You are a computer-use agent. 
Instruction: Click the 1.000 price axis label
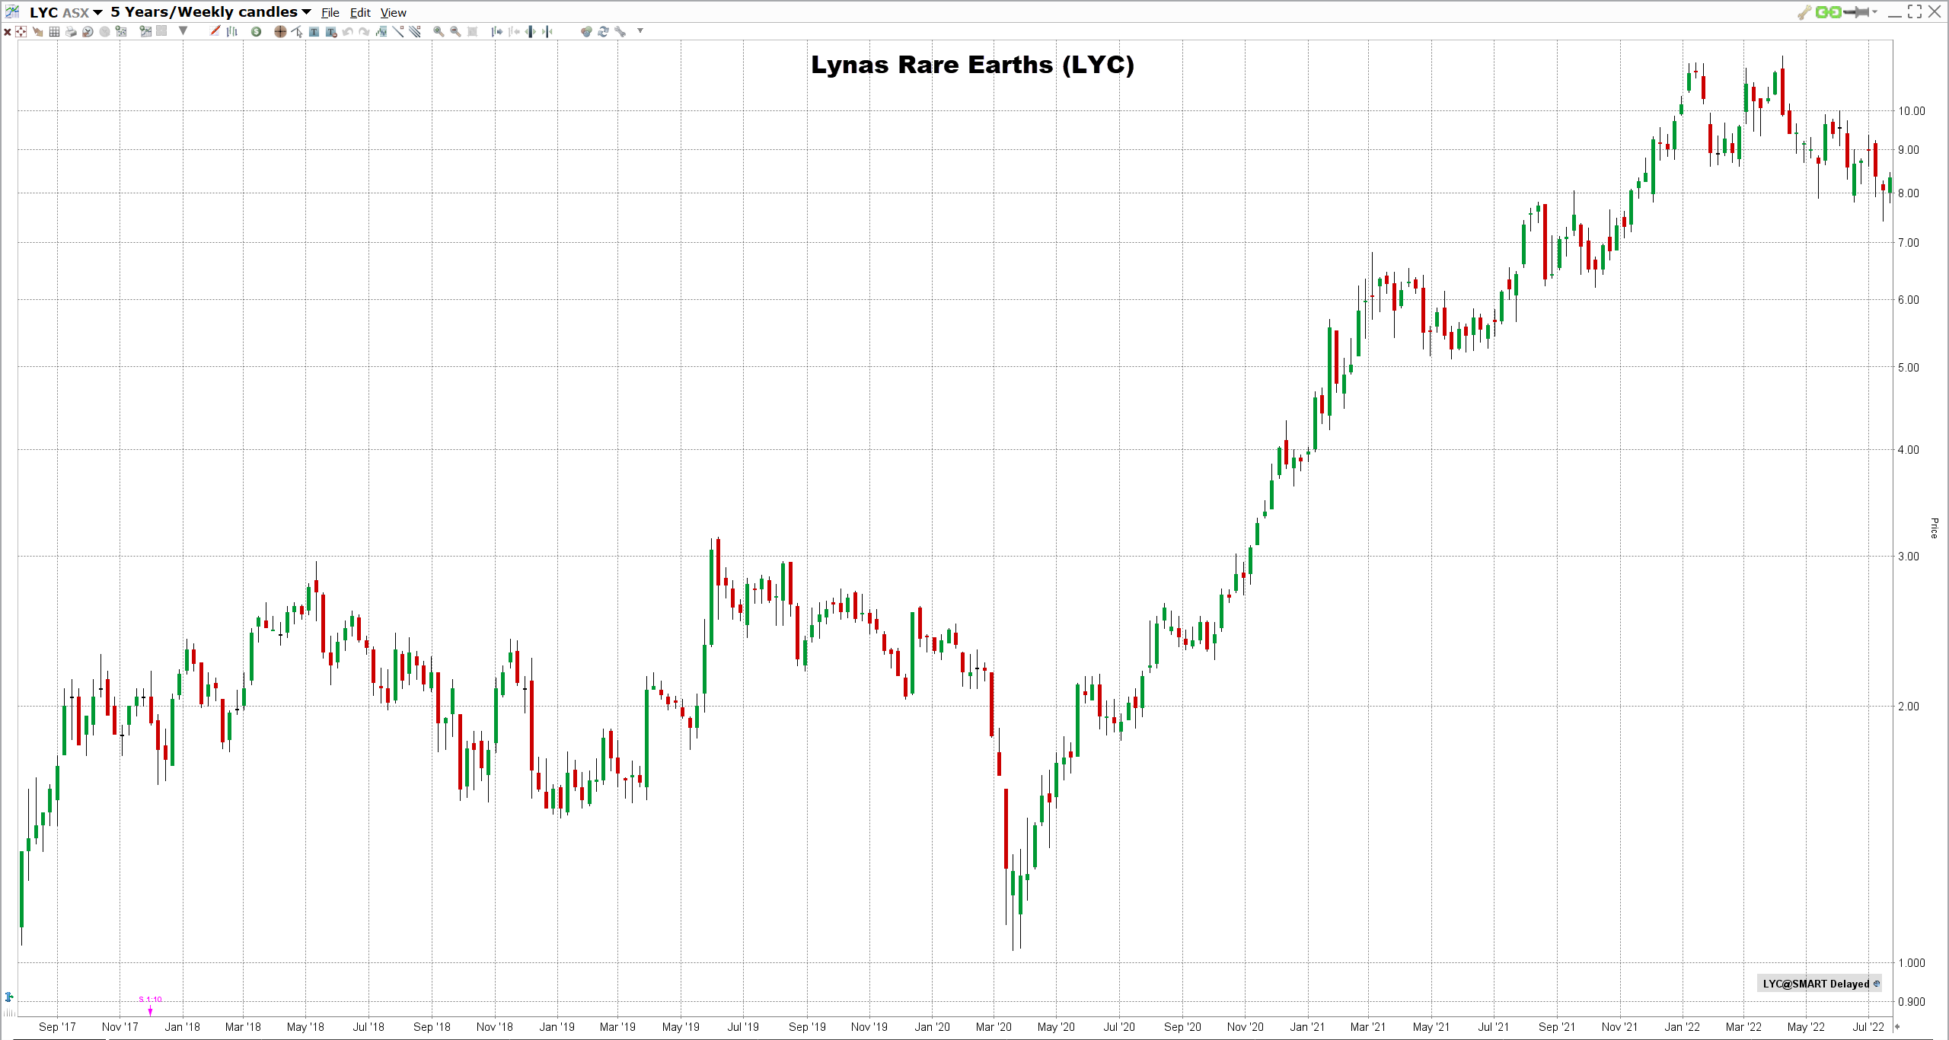tap(1911, 962)
